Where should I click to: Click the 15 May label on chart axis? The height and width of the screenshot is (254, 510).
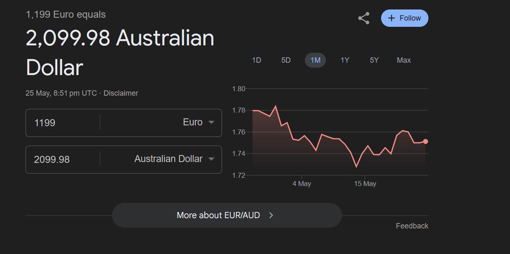click(x=365, y=183)
